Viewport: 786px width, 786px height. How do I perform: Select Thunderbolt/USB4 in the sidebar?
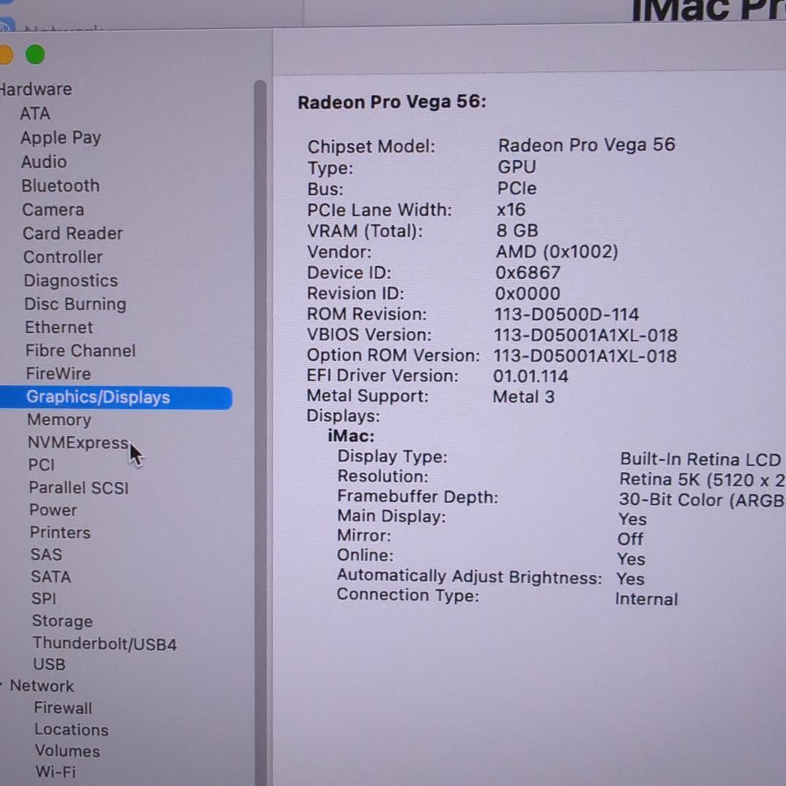105,643
